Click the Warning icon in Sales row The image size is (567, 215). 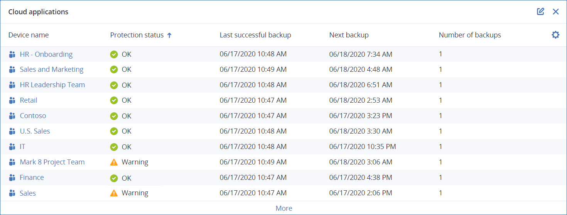click(114, 193)
